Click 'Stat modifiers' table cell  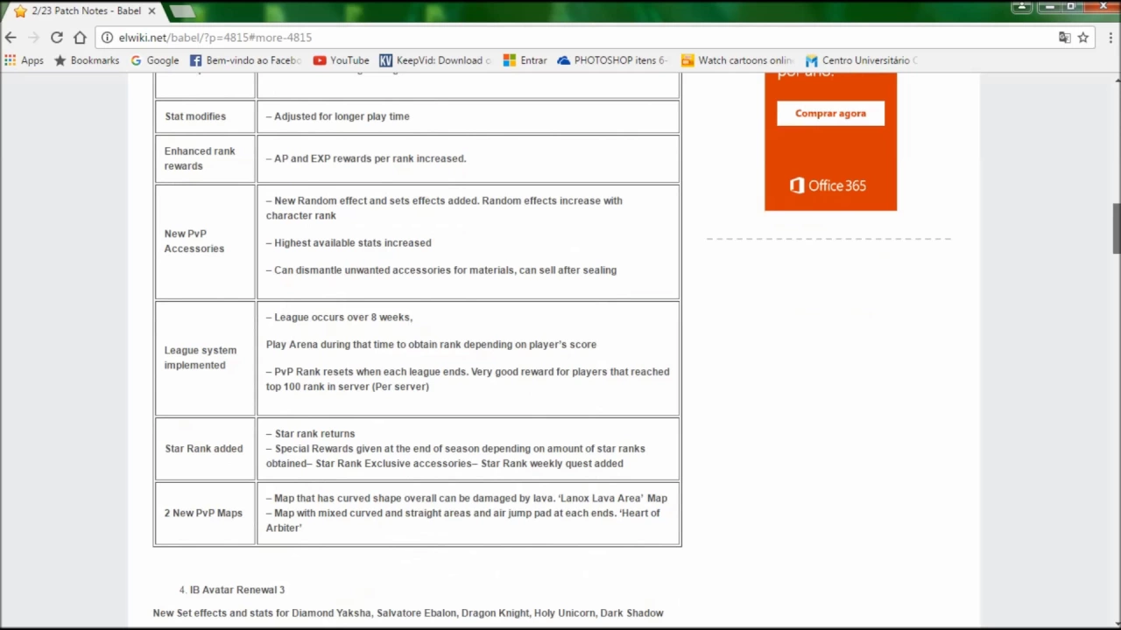[205, 116]
